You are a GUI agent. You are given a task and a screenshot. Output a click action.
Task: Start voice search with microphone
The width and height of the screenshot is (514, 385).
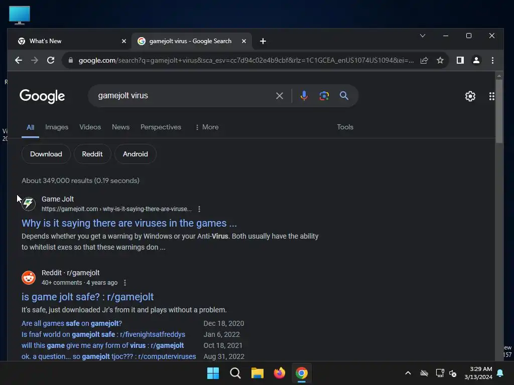[x=304, y=96]
